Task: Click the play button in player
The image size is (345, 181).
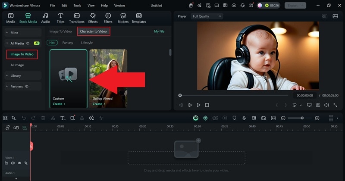Action: click(198, 105)
